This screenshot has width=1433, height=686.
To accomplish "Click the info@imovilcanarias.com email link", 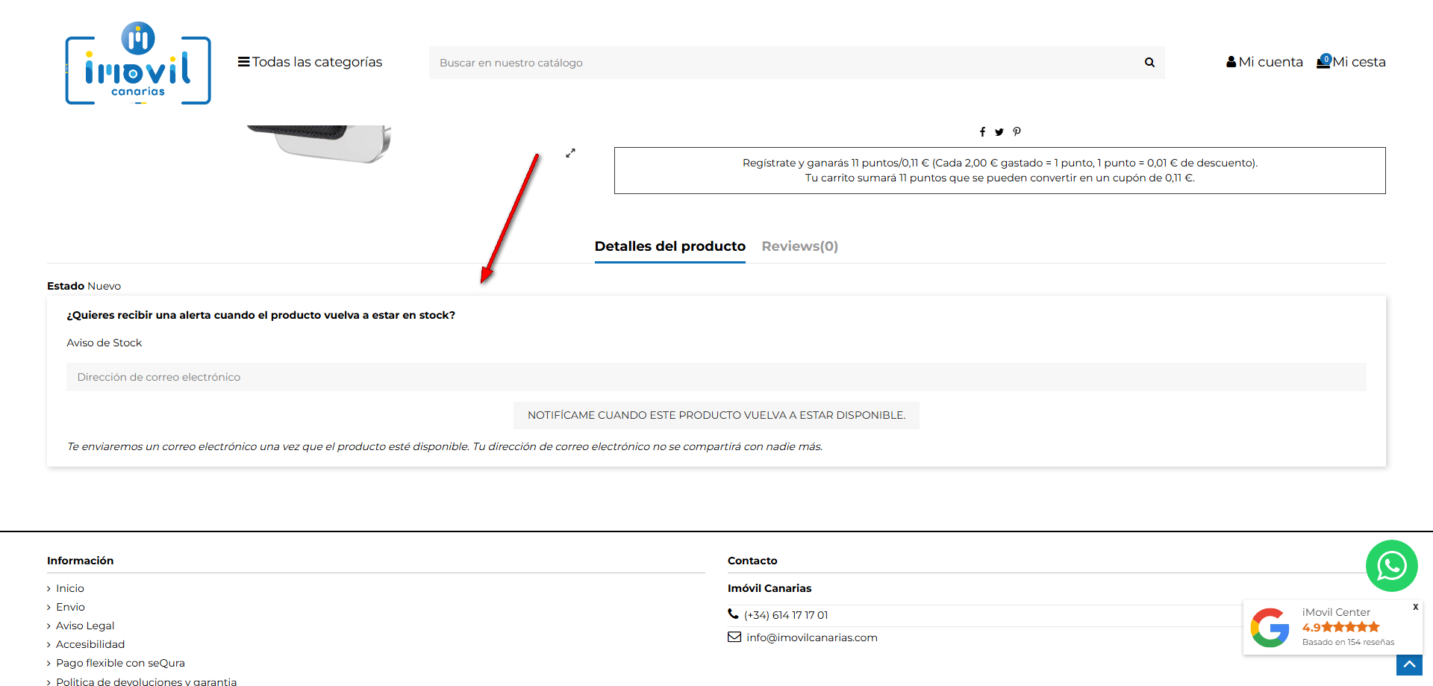I will click(x=811, y=637).
